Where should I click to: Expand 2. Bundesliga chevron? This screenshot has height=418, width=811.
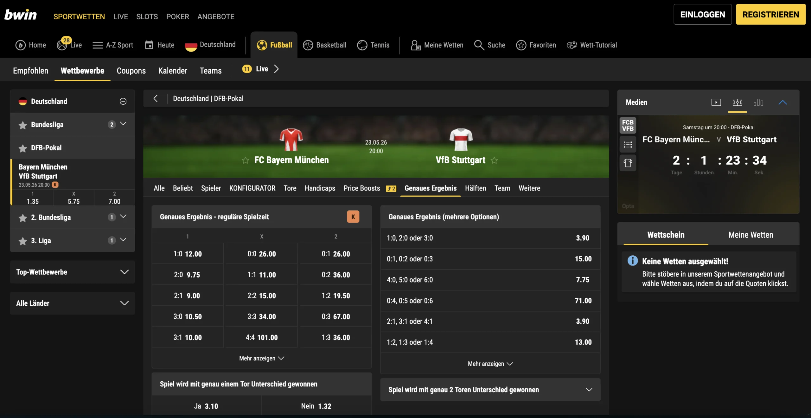pos(123,216)
